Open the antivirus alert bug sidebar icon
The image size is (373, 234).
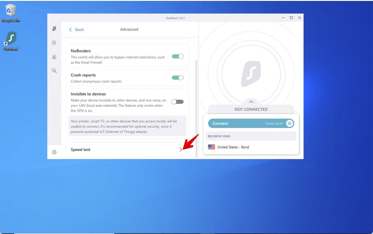coord(54,57)
